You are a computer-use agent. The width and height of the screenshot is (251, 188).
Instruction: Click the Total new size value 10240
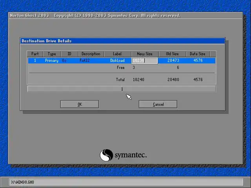tap(138, 80)
